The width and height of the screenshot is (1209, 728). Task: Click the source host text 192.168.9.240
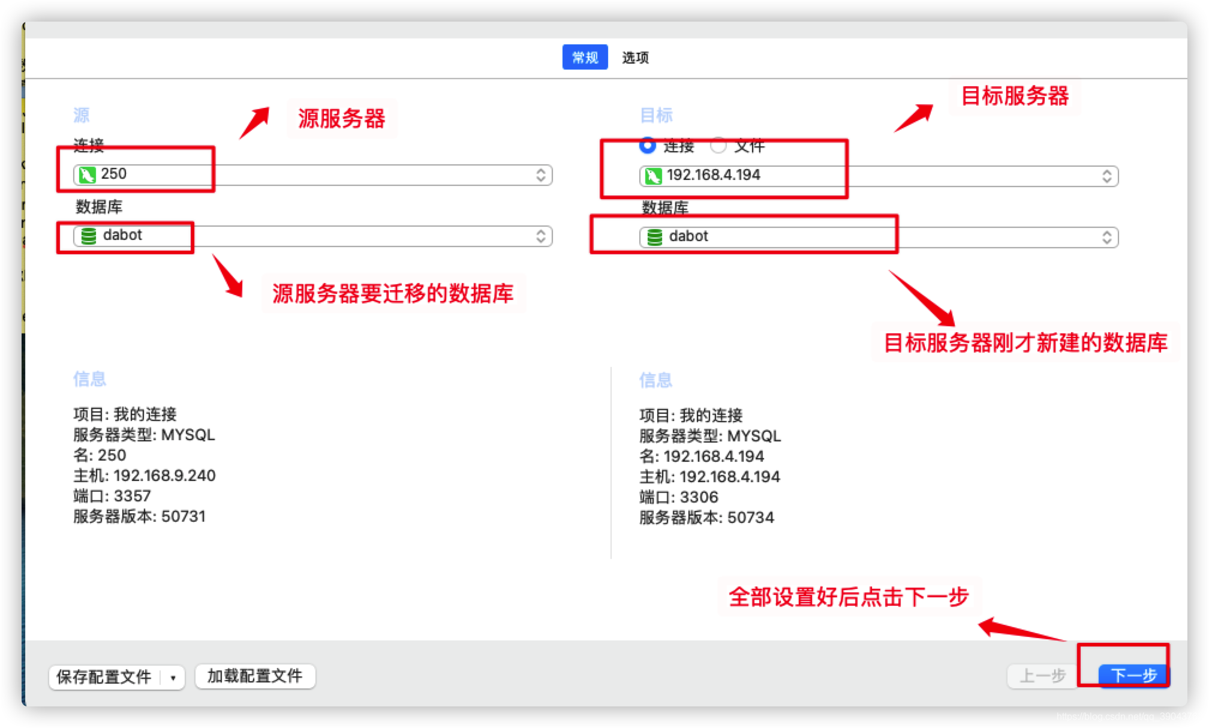pos(164,476)
